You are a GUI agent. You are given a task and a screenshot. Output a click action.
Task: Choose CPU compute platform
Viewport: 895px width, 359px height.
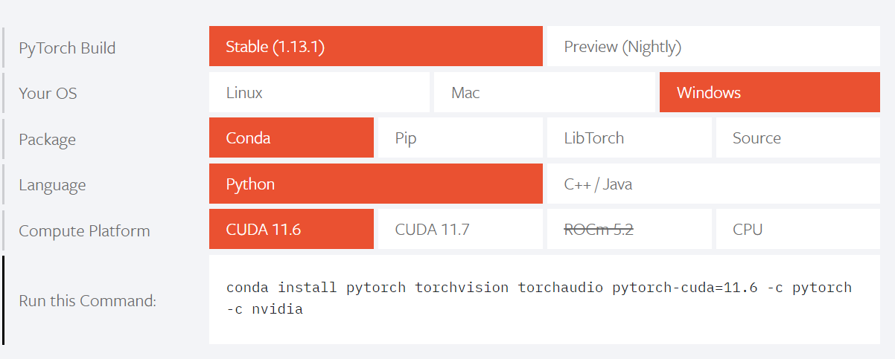click(x=797, y=230)
